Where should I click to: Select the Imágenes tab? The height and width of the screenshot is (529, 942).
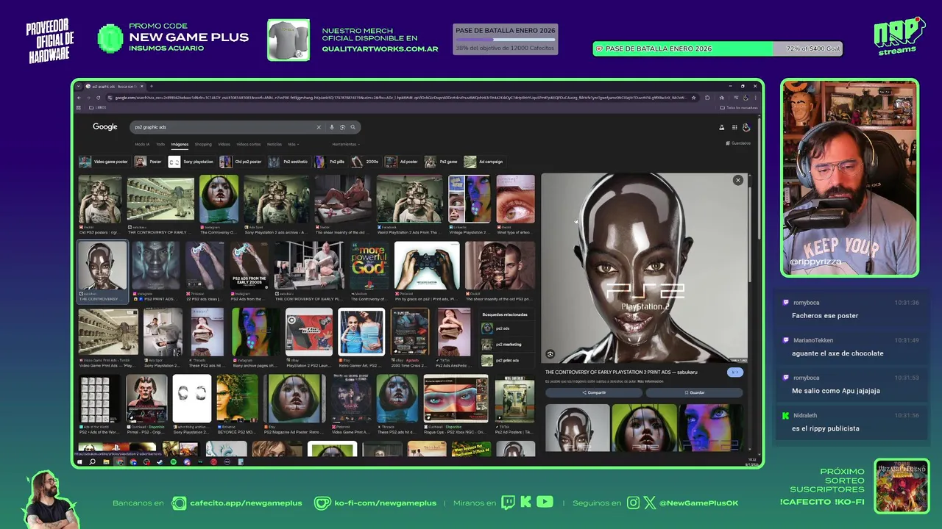click(x=180, y=144)
